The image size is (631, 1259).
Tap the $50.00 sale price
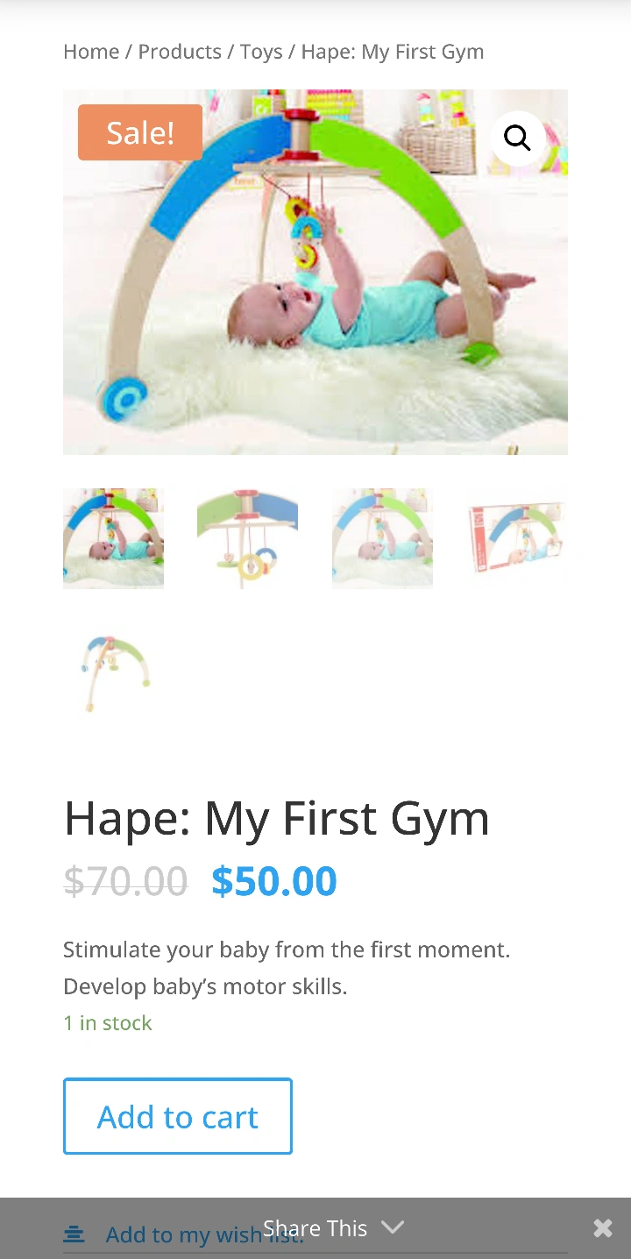[x=274, y=881]
